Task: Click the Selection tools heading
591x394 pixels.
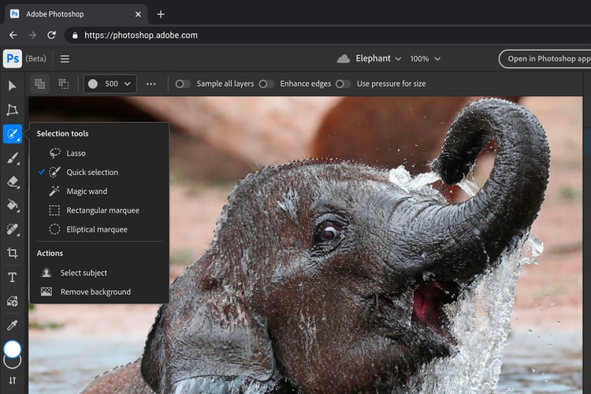Action: [62, 133]
